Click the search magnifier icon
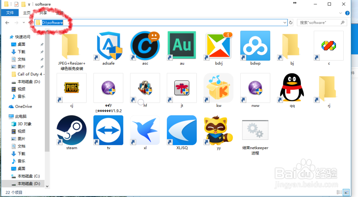This screenshot has height=197, width=358. [343, 23]
